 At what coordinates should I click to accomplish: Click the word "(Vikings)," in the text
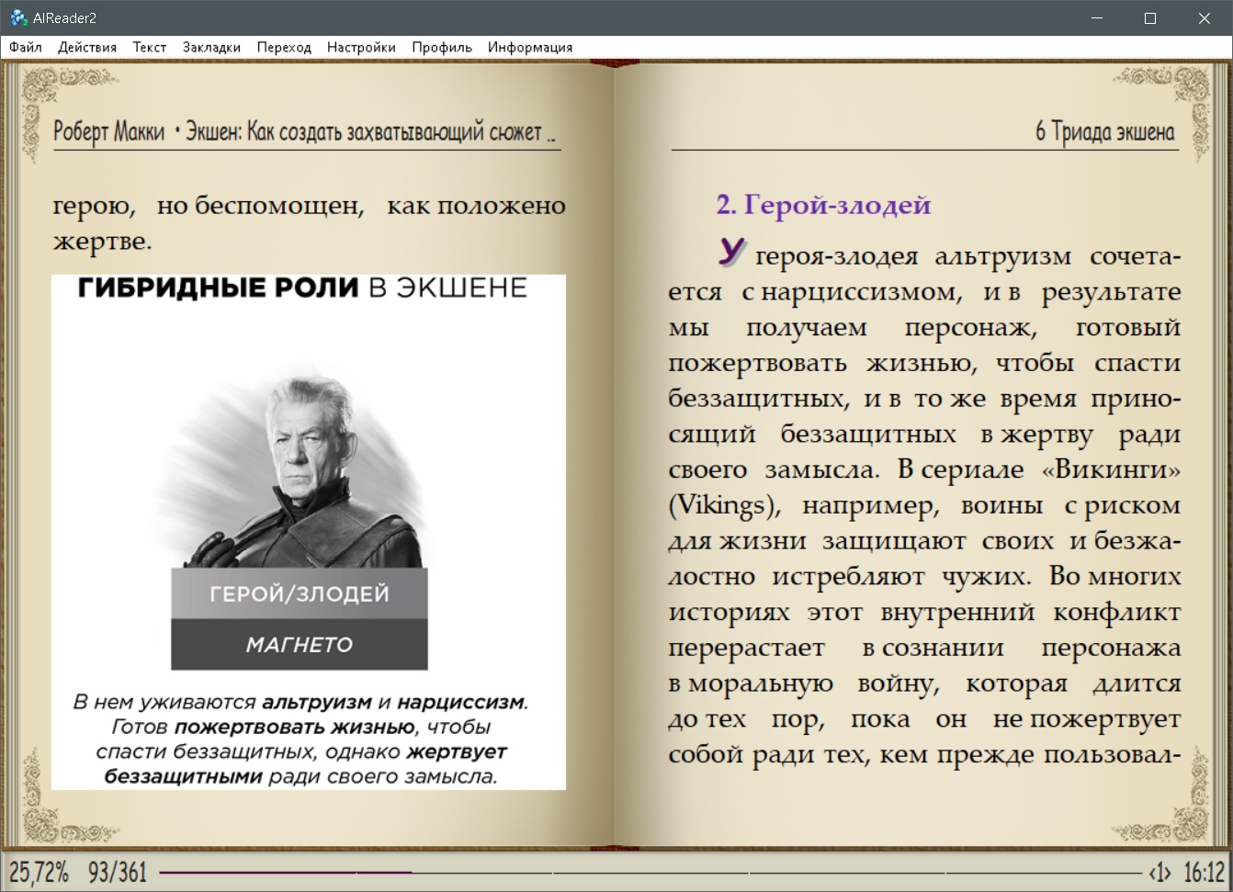pyautogui.click(x=725, y=505)
